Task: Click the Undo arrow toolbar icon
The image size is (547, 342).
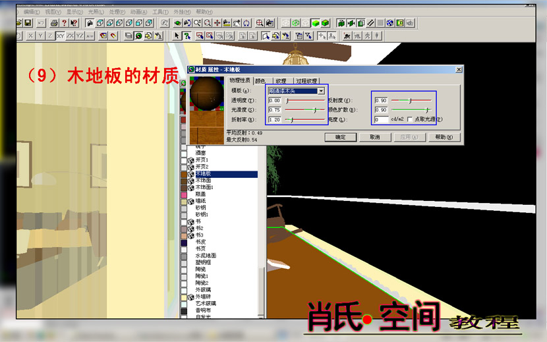Action: pyautogui.click(x=41, y=23)
